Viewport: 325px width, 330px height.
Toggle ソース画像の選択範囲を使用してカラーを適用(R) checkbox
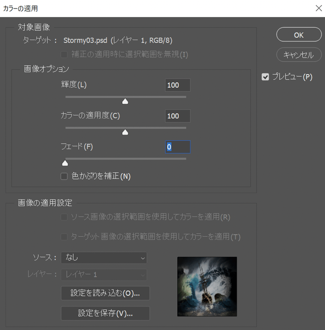(64, 217)
